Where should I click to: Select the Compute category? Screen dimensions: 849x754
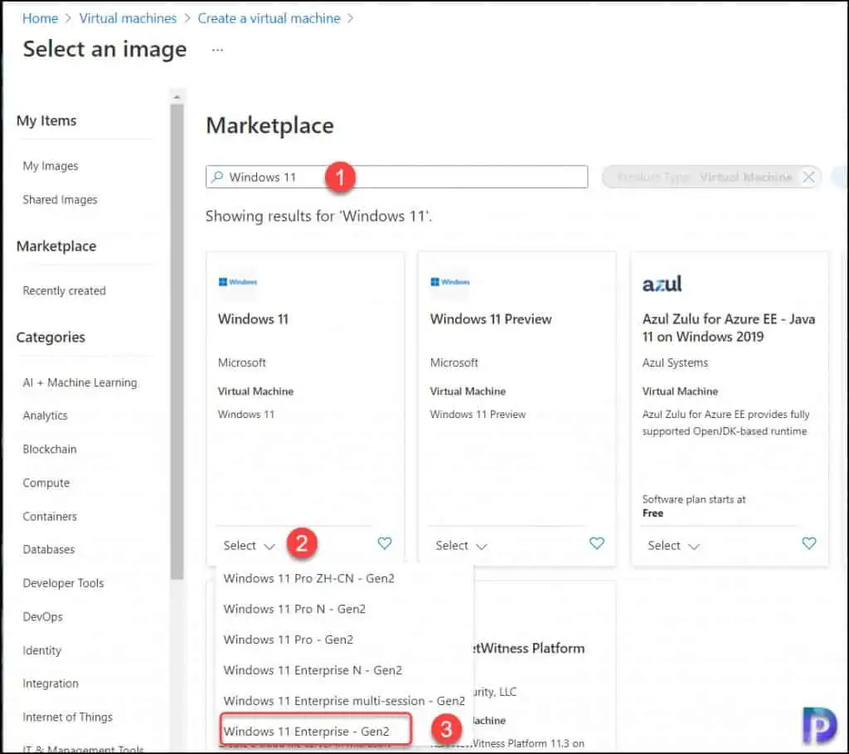[x=46, y=483]
